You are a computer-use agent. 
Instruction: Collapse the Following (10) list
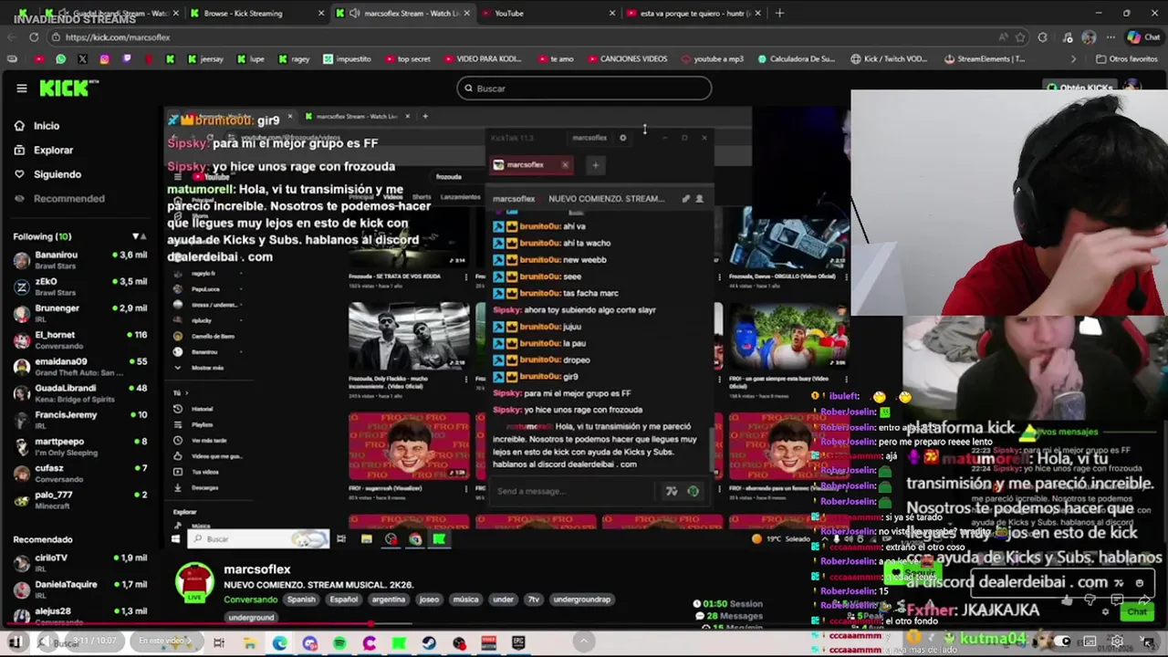point(139,236)
